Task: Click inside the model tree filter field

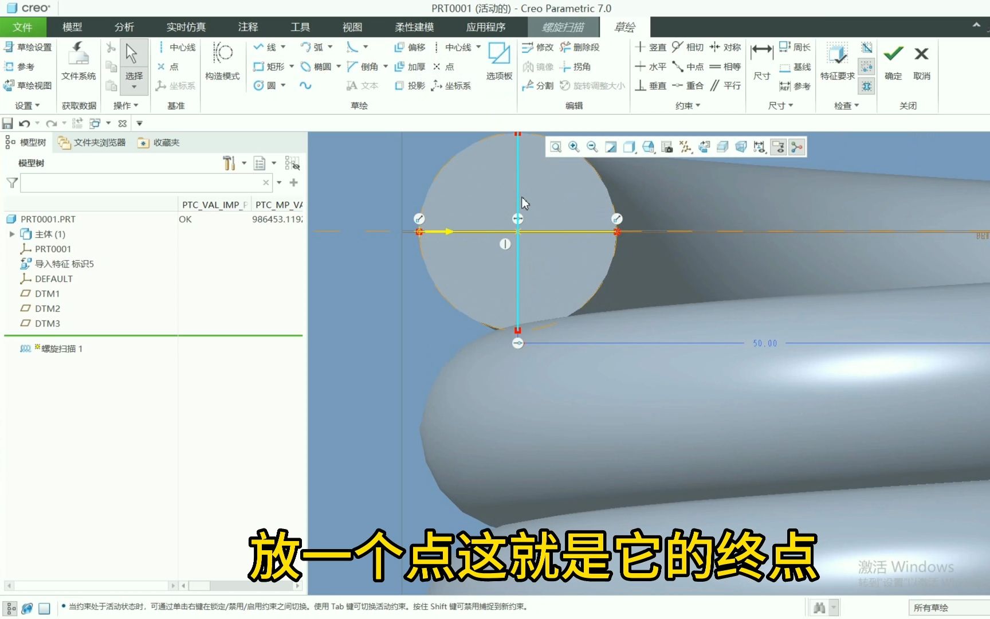Action: [143, 182]
